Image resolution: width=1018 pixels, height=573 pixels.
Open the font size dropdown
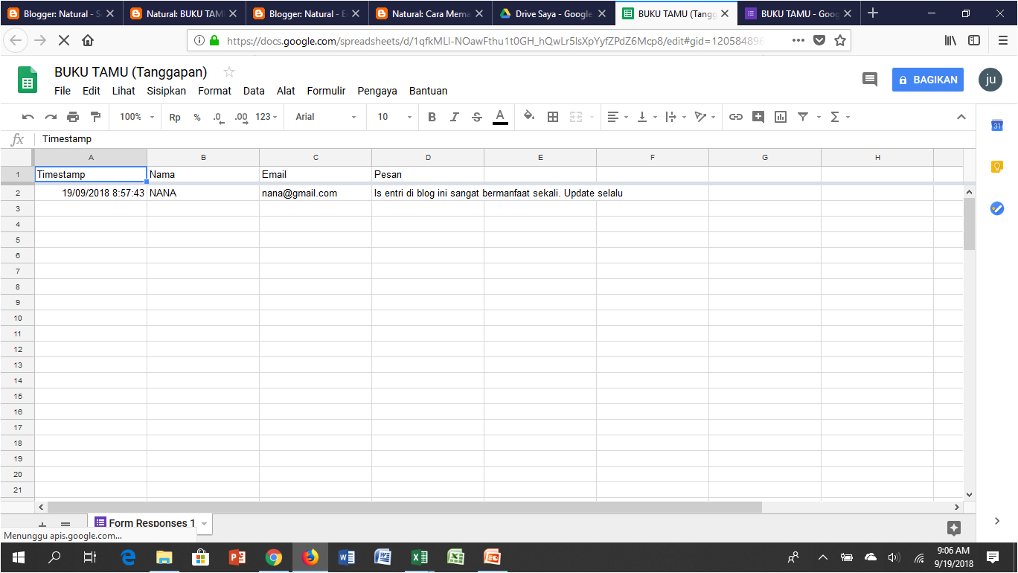pos(392,117)
